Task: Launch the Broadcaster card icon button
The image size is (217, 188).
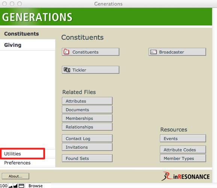Action: click(x=177, y=52)
